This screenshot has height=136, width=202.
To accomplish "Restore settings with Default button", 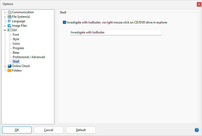I will pos(81,130).
